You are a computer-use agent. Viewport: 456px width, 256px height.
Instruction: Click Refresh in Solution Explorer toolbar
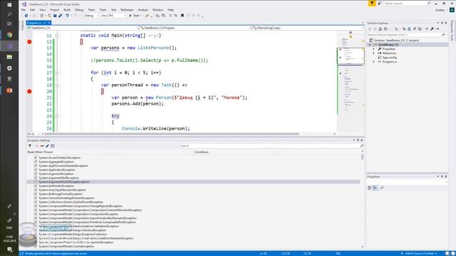tap(409, 29)
